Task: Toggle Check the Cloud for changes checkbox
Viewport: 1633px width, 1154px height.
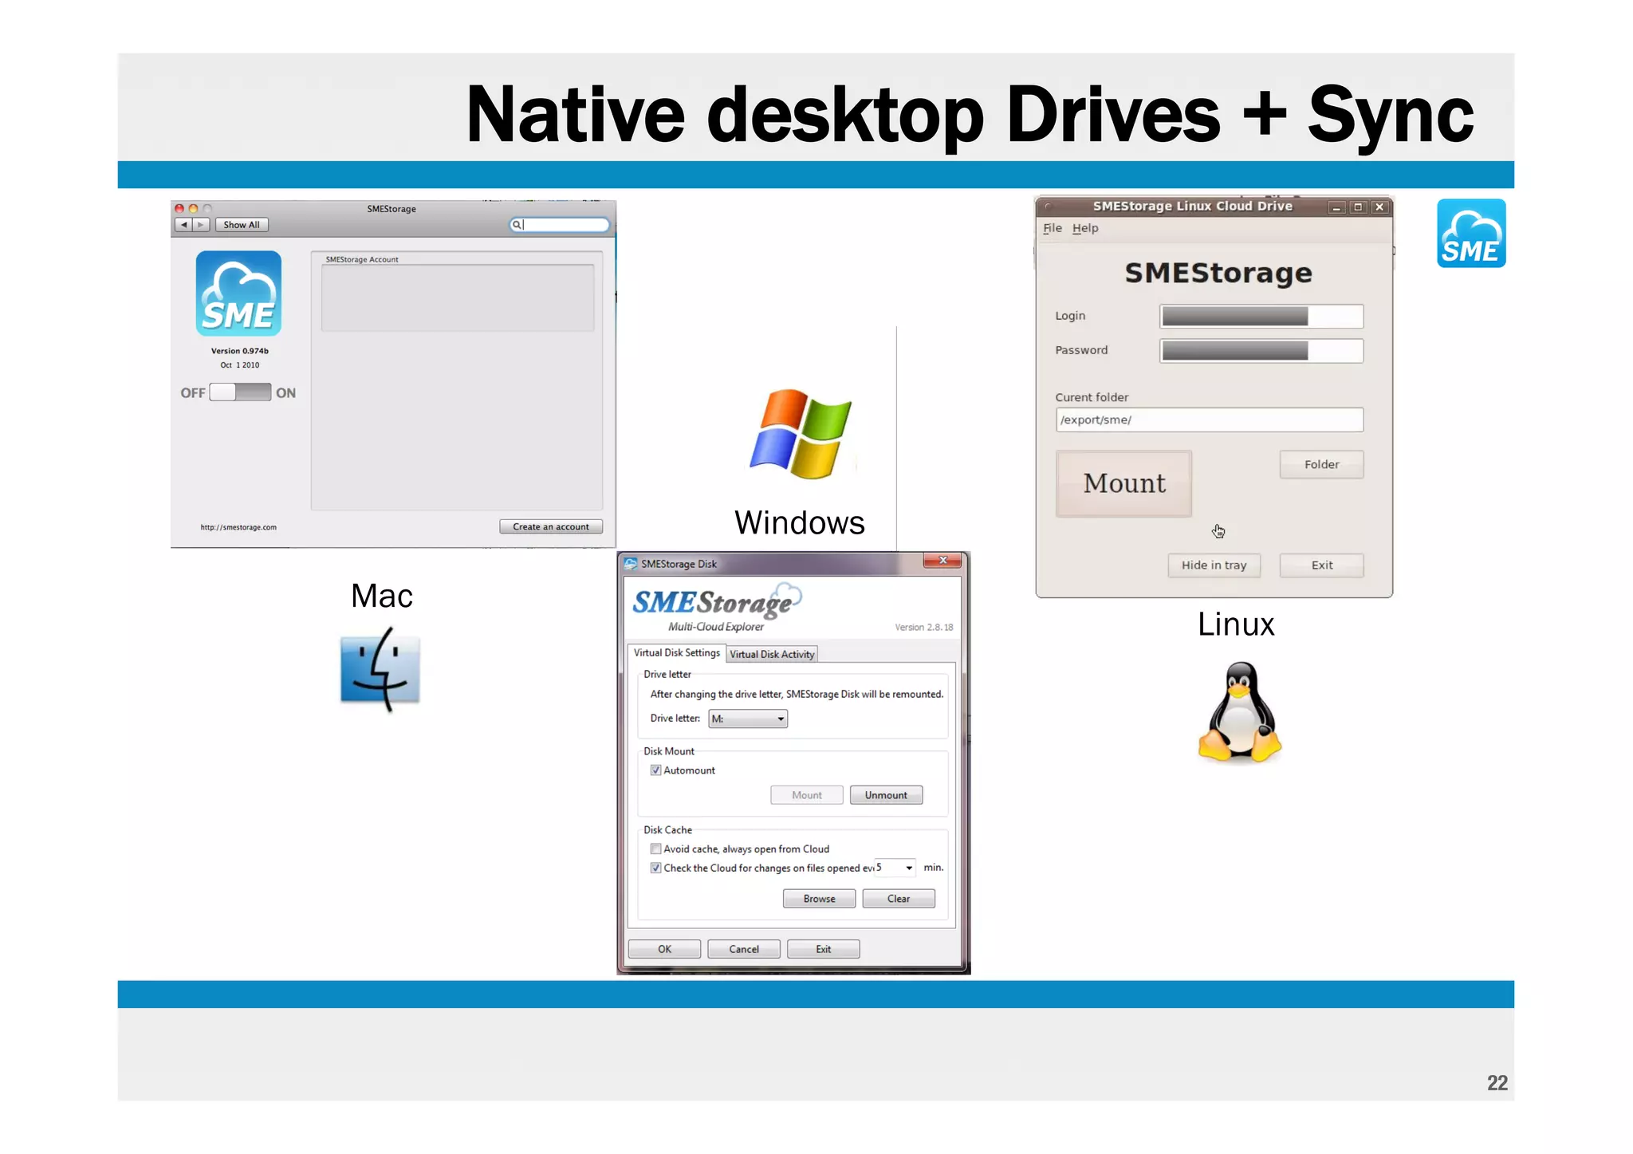Action: (655, 868)
